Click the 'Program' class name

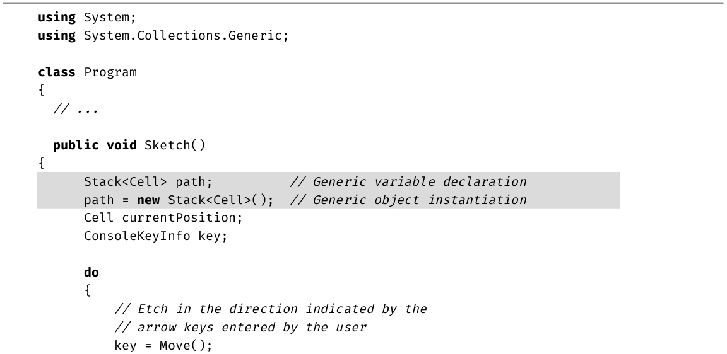(110, 72)
